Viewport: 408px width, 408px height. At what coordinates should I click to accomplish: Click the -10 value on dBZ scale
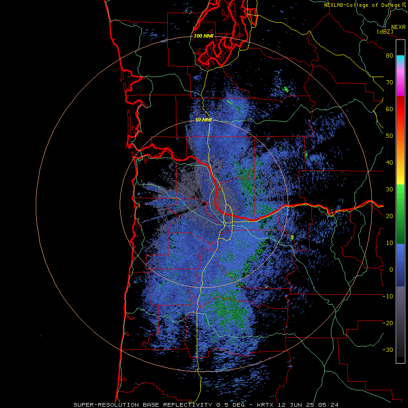(388, 296)
